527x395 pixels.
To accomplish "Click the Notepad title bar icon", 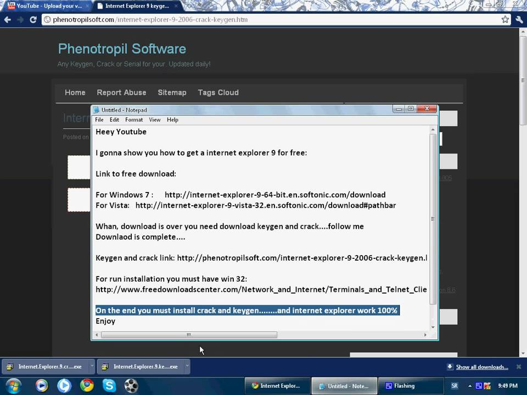I will (96, 110).
